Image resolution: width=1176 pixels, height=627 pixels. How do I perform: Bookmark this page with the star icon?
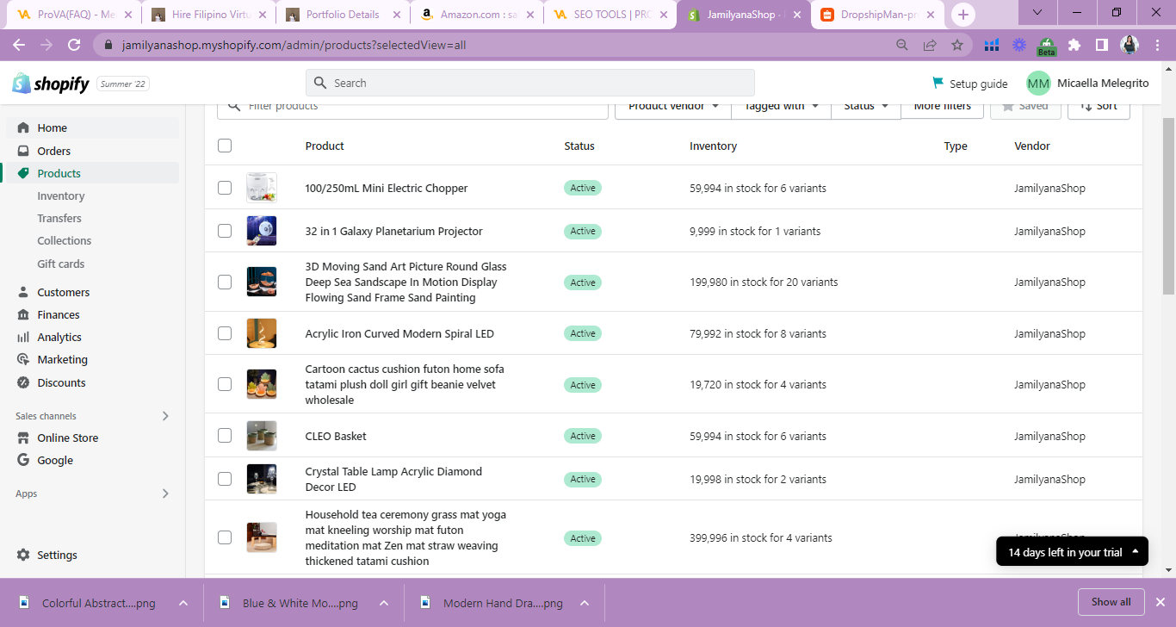pyautogui.click(x=957, y=45)
